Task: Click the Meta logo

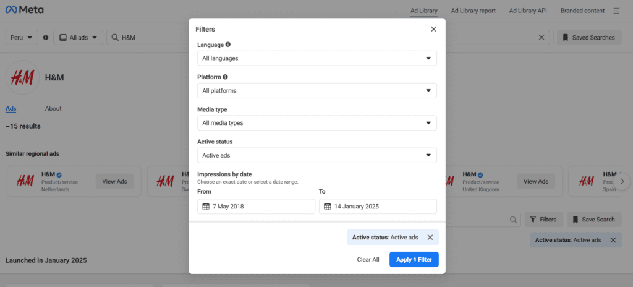Action: [x=24, y=10]
